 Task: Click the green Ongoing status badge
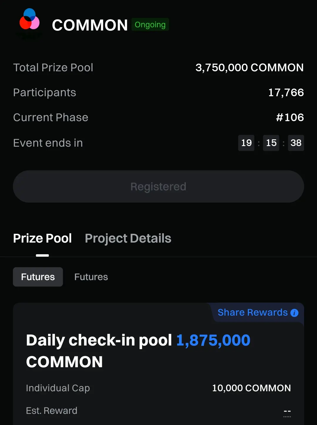pyautogui.click(x=150, y=25)
